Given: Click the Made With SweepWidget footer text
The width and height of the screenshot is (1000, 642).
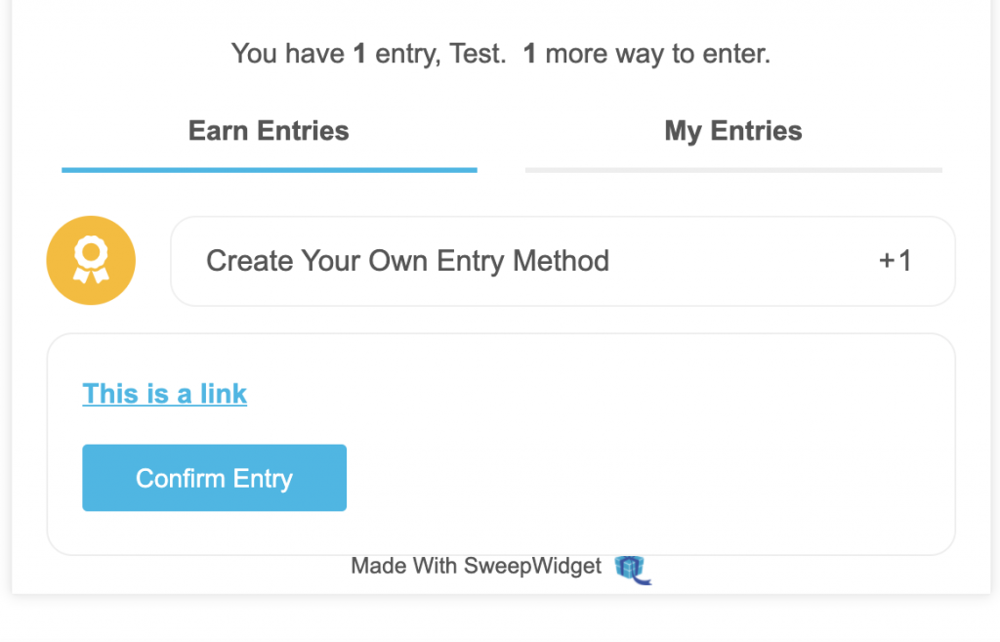Looking at the screenshot, I should click(476, 566).
